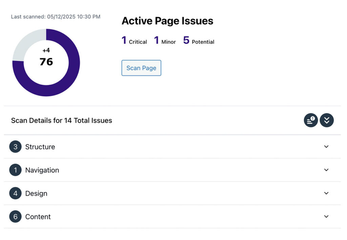The image size is (347, 240).
Task: Click the 1 Minor issues count
Action: pos(165,41)
